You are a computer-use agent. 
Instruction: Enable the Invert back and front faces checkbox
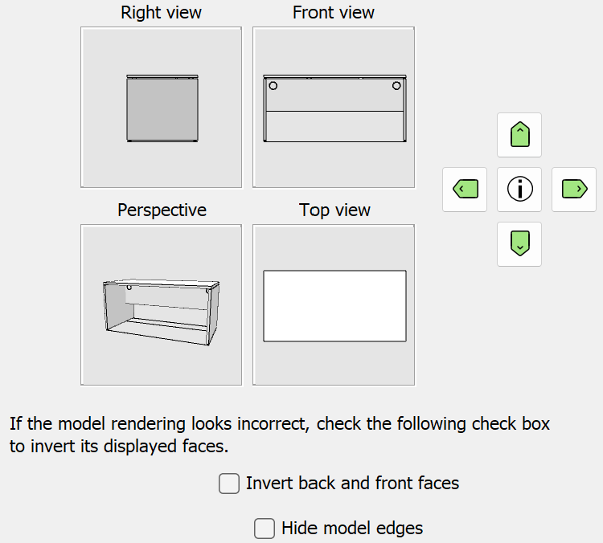(229, 484)
